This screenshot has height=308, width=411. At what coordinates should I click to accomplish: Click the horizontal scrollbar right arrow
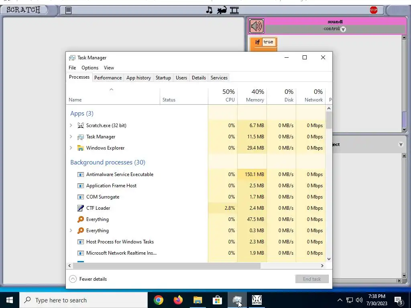click(x=322, y=265)
